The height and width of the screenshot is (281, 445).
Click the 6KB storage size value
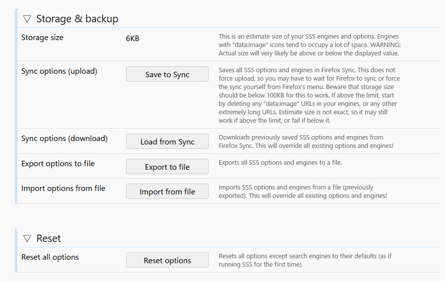point(133,38)
